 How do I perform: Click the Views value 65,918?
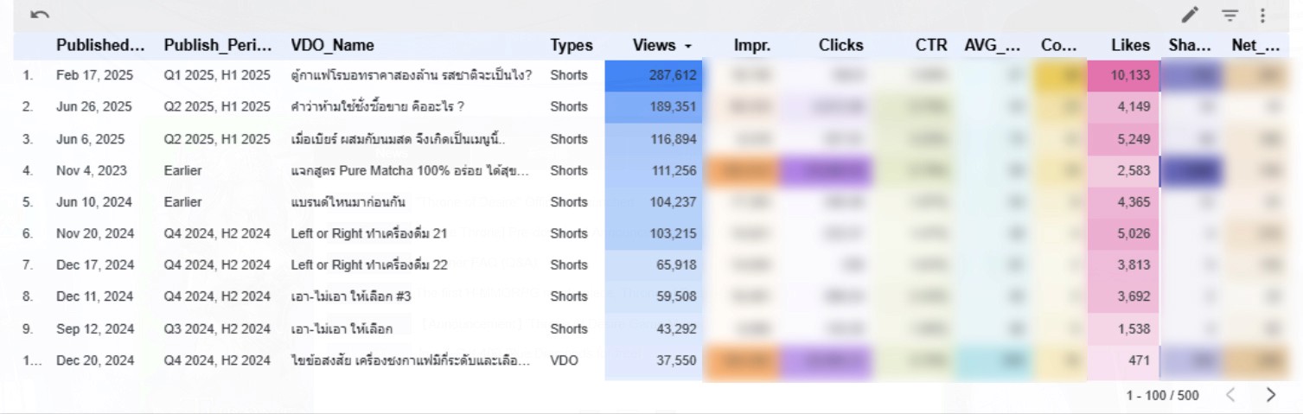coord(676,264)
